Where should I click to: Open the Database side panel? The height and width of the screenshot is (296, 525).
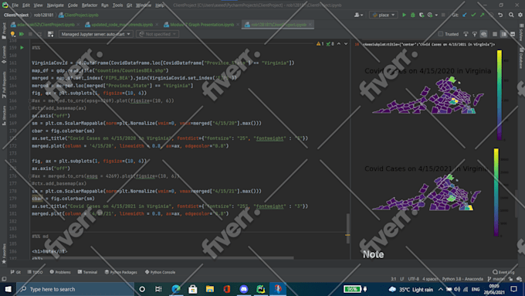coord(521,58)
